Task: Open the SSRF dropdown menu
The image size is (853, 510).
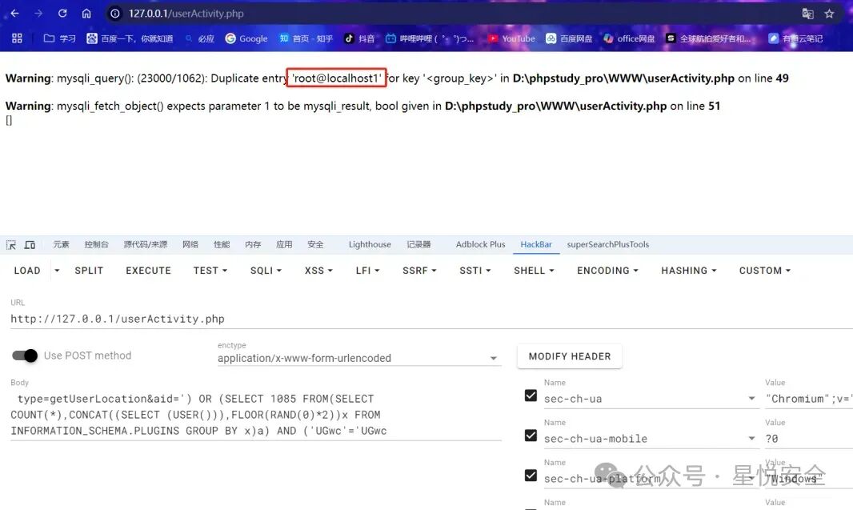Action: point(419,271)
